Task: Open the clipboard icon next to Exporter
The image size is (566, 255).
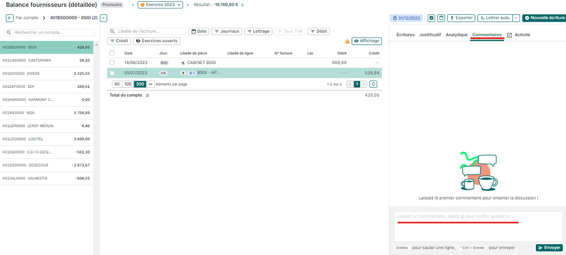Action: 441,18
